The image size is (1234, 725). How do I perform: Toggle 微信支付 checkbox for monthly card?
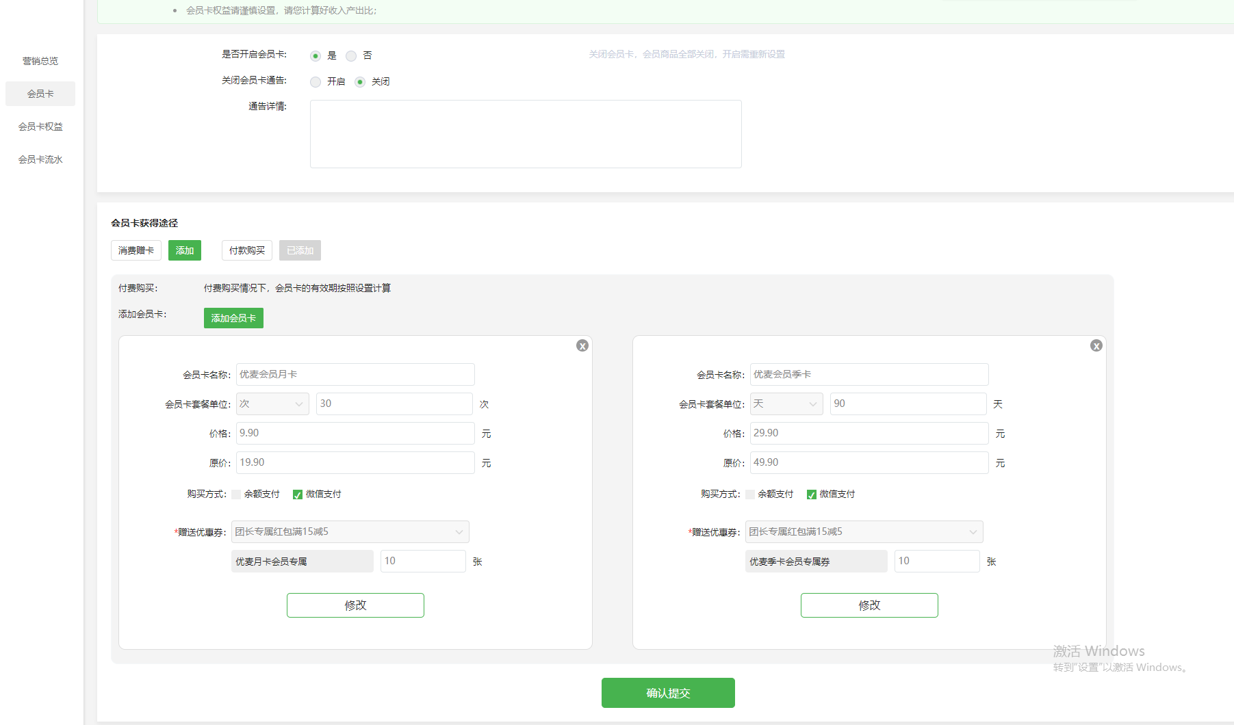click(298, 495)
